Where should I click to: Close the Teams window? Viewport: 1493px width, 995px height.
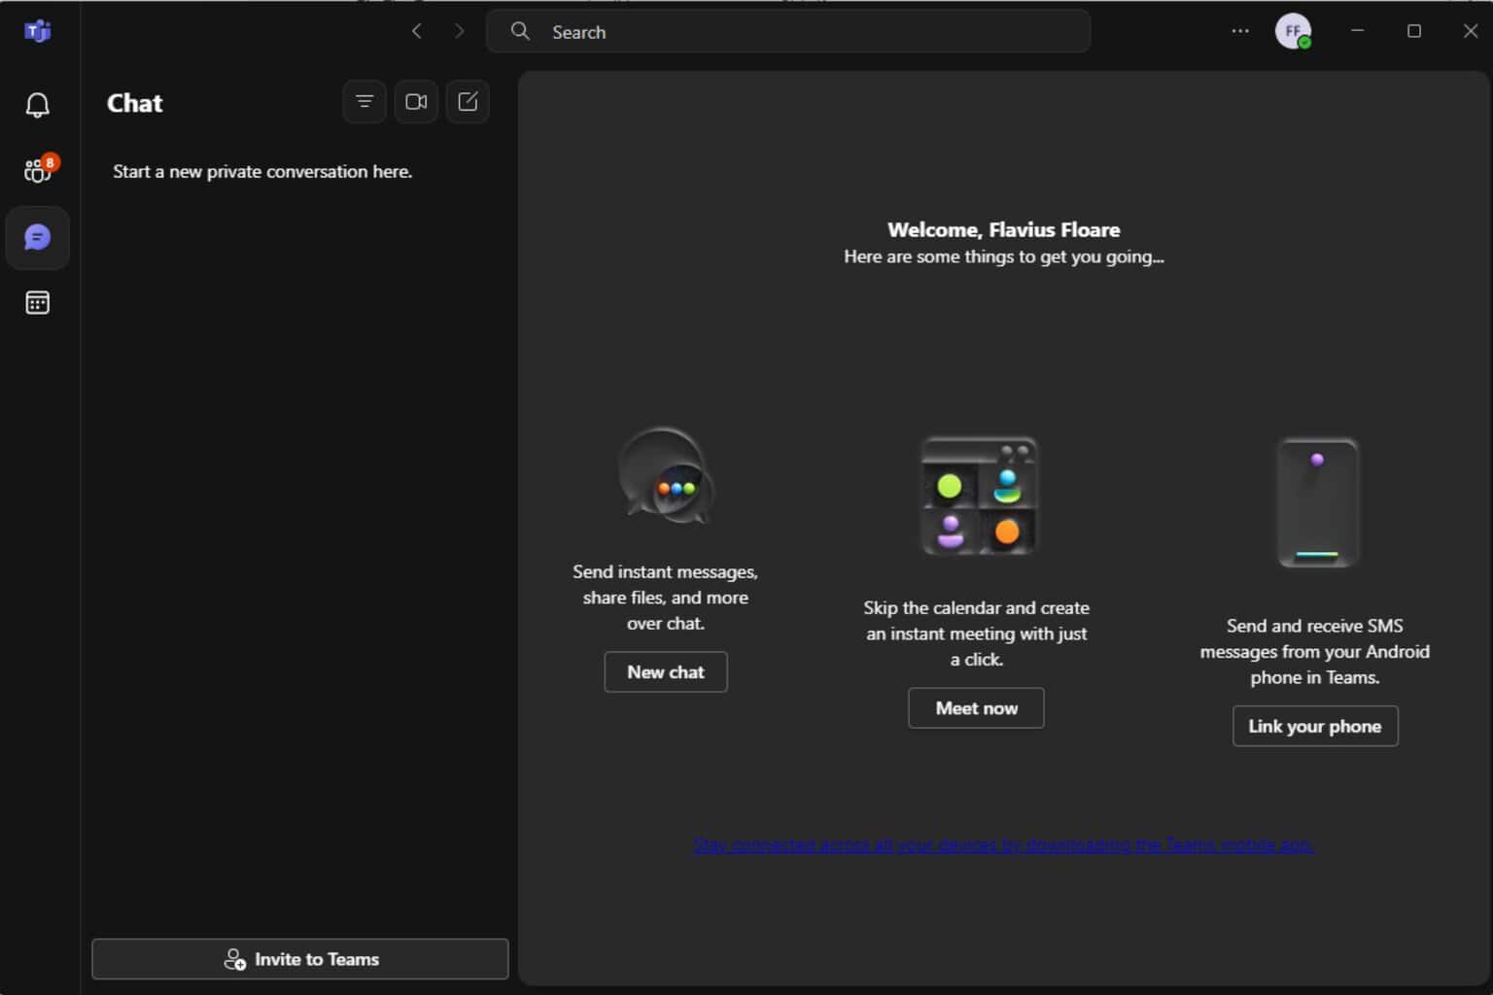click(1471, 31)
